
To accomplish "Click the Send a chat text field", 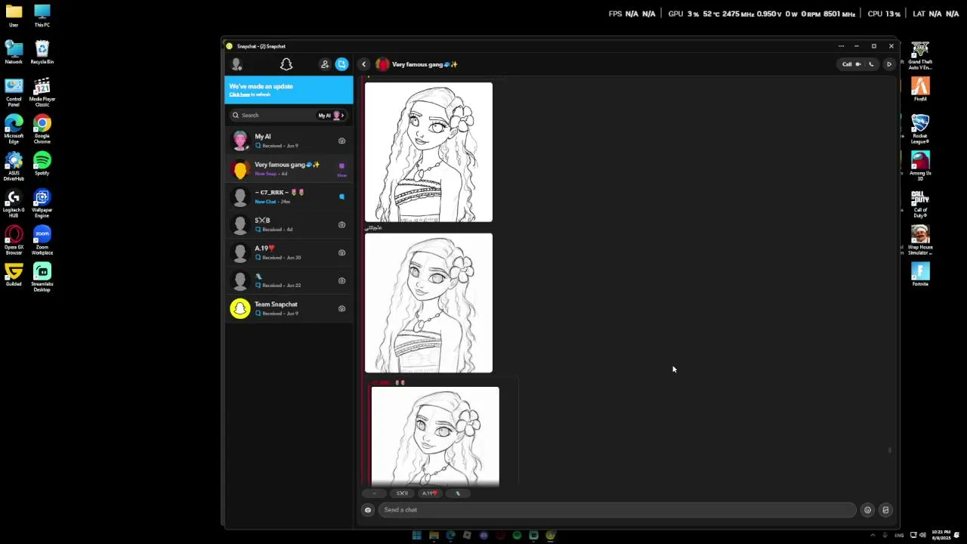I will pyautogui.click(x=617, y=510).
